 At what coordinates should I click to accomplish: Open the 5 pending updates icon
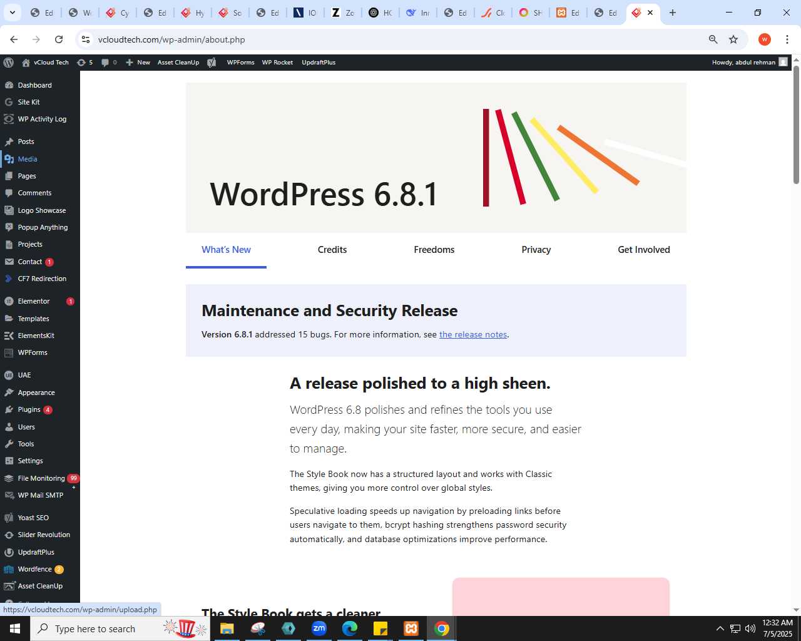tap(84, 63)
